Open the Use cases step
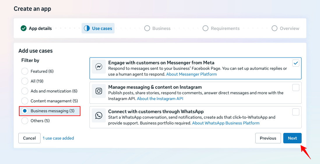 tap(98, 28)
